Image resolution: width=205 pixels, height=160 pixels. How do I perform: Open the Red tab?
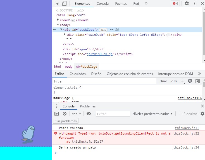click(136, 4)
